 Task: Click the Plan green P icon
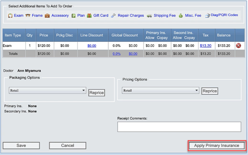74,16
